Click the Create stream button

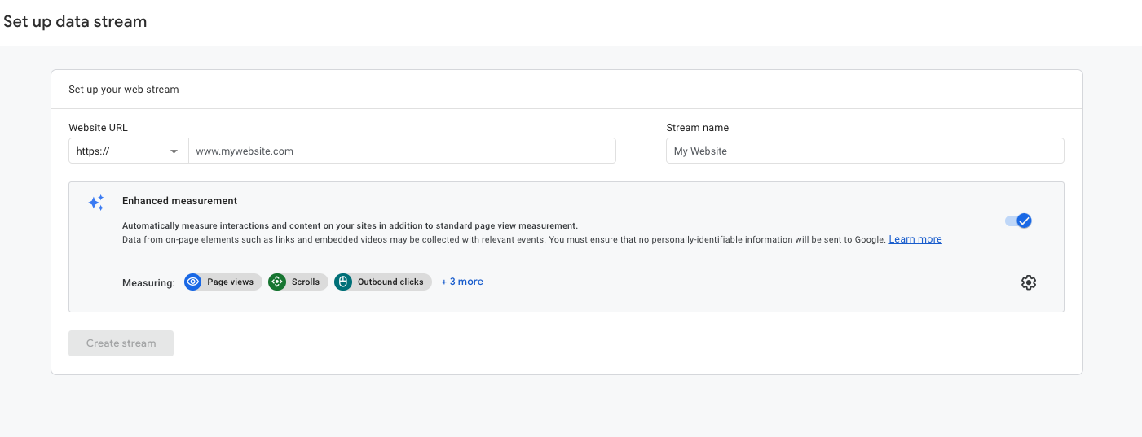coord(121,343)
